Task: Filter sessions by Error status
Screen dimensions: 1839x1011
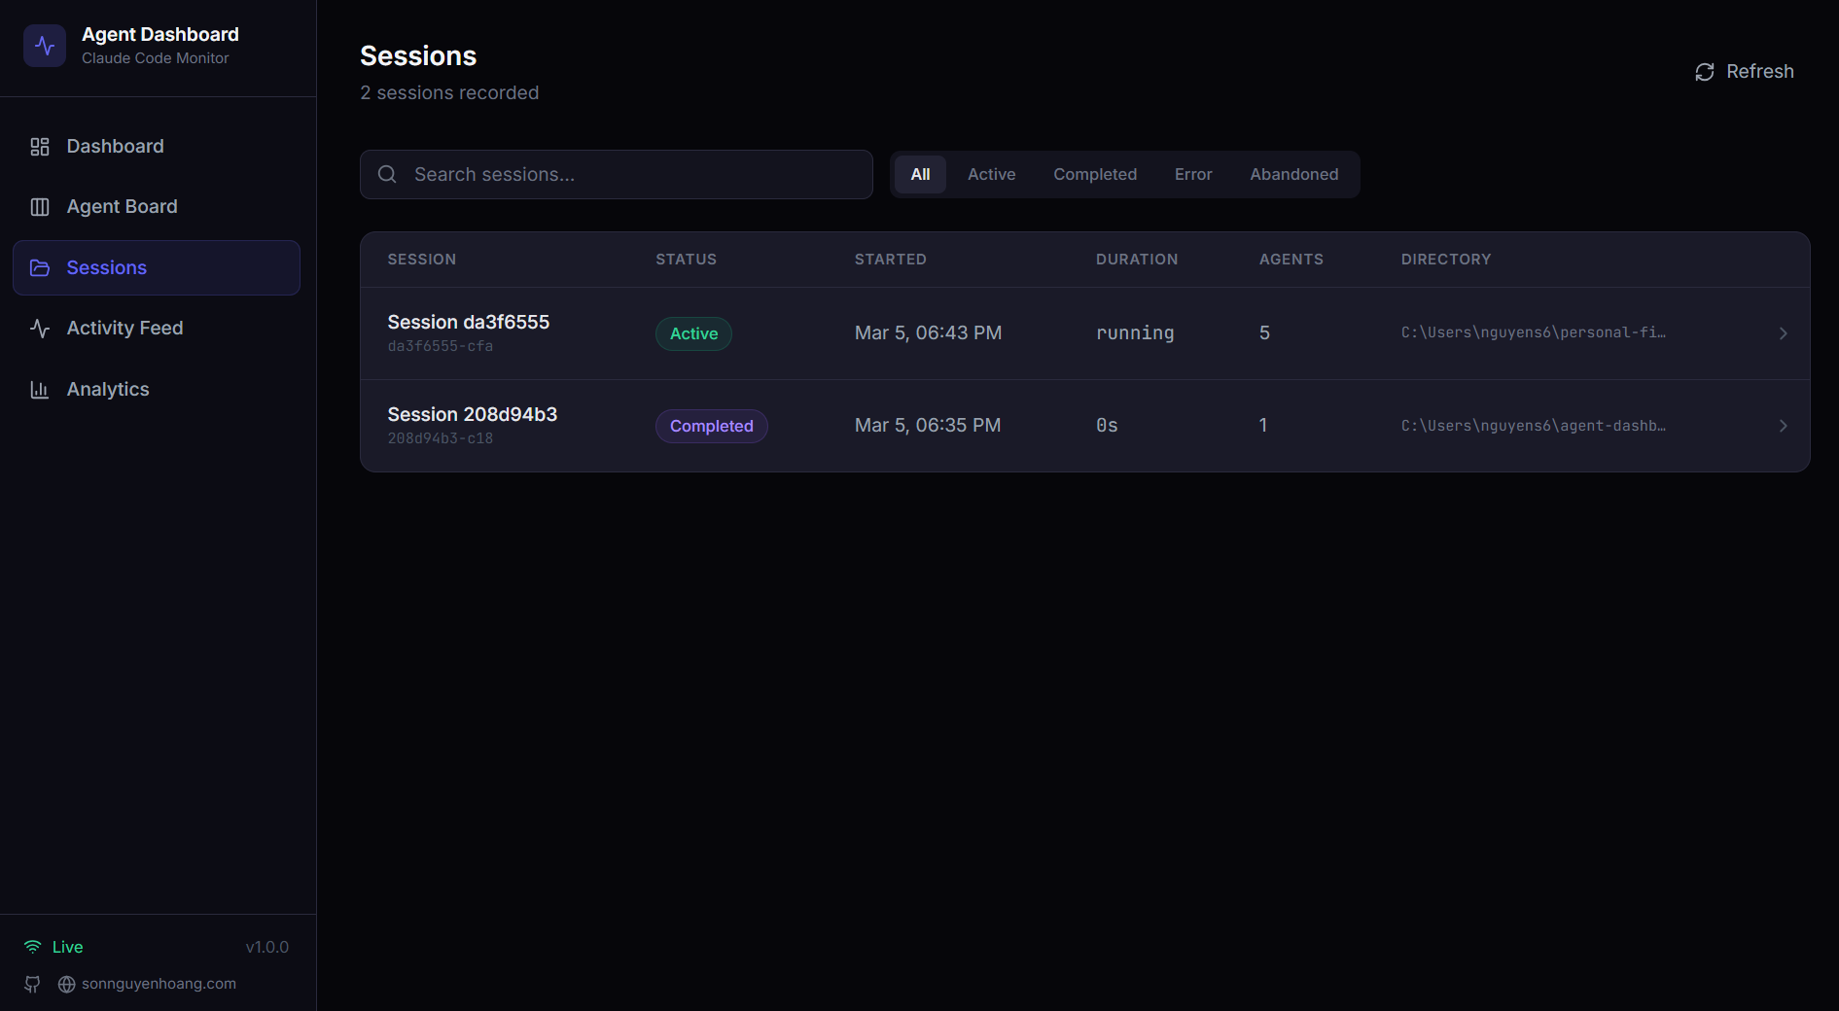Action: (x=1193, y=174)
